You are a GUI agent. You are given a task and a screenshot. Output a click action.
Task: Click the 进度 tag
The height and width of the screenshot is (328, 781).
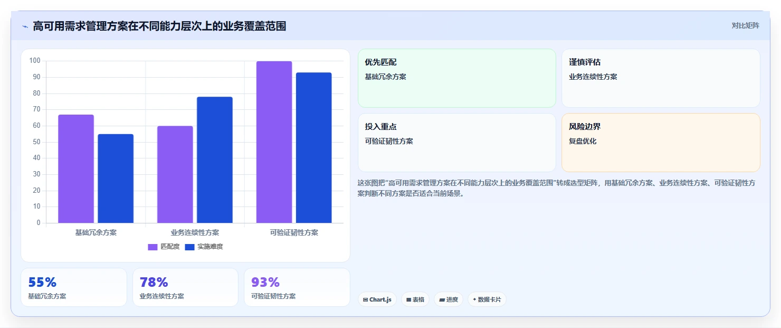click(x=449, y=299)
